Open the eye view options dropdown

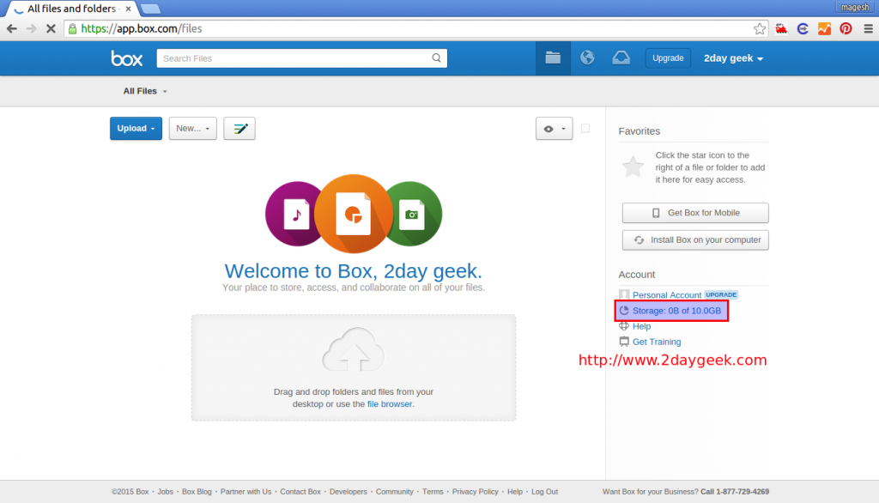(x=553, y=129)
